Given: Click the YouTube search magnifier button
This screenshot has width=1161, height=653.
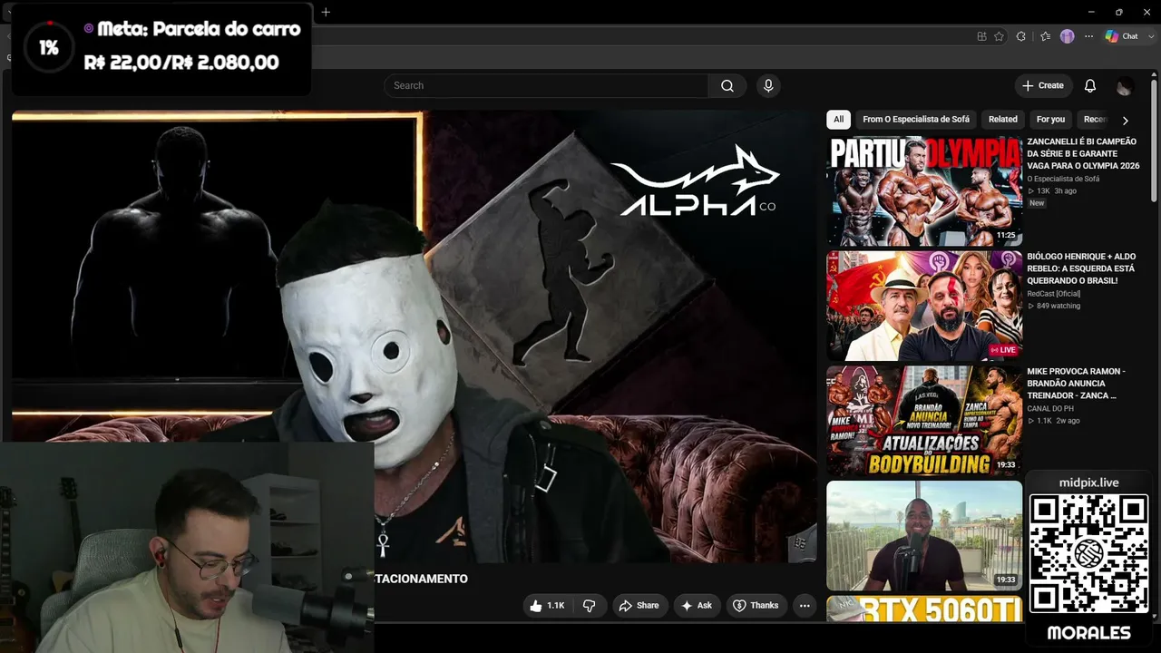Looking at the screenshot, I should 727,85.
